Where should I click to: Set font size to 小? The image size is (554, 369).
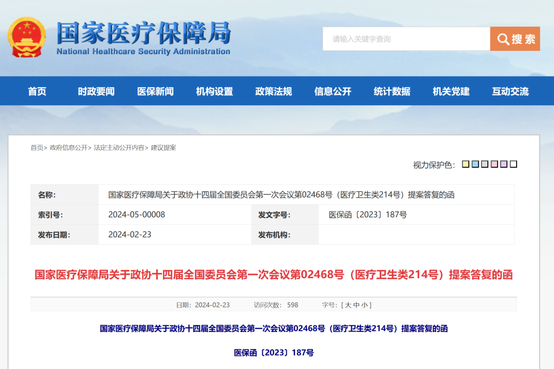[x=364, y=305]
